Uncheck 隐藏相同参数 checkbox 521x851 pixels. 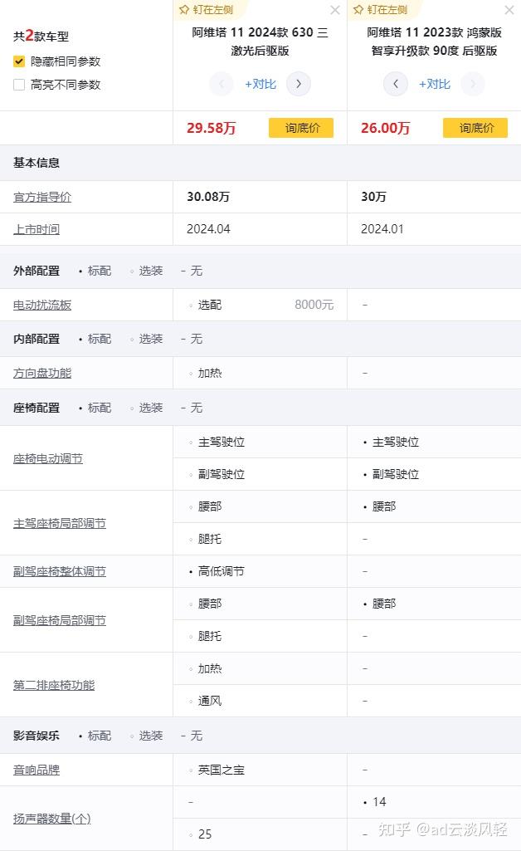click(19, 61)
